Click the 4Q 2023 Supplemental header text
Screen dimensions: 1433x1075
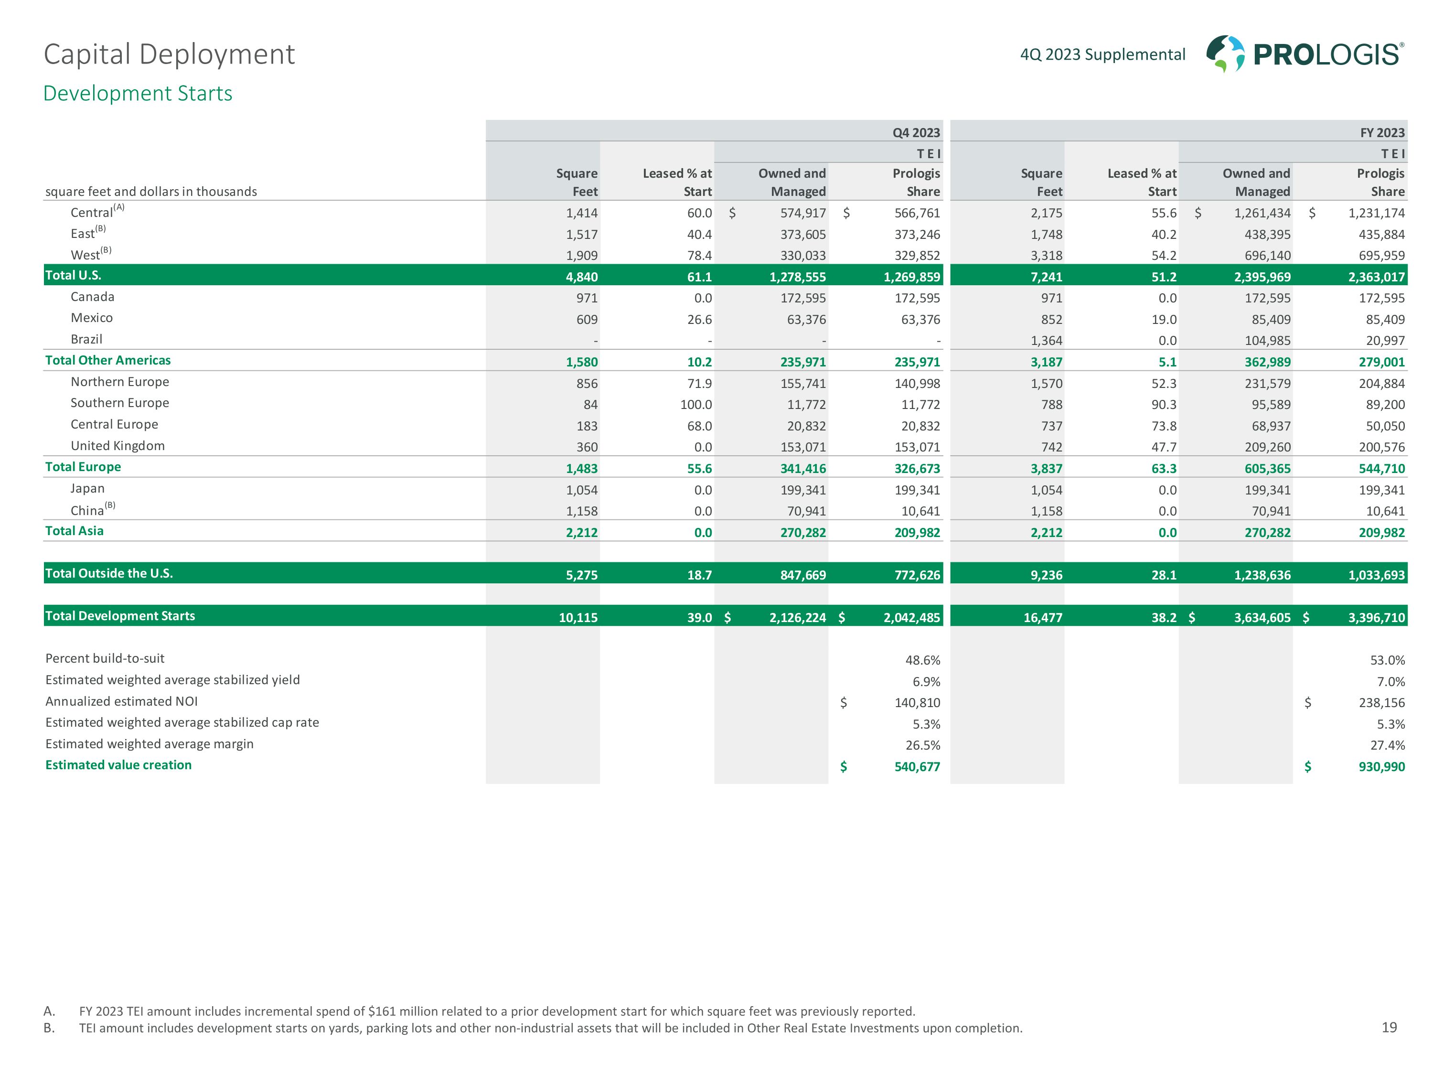(1102, 54)
